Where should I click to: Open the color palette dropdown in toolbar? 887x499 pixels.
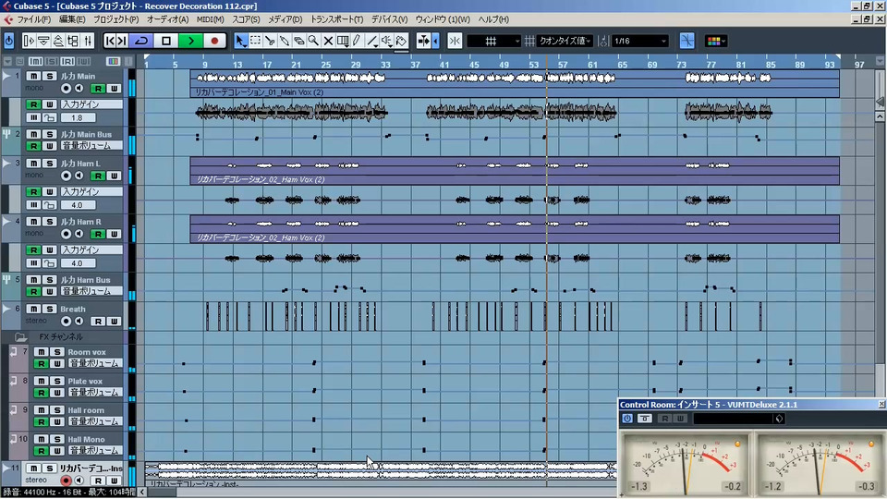pyautogui.click(x=716, y=41)
